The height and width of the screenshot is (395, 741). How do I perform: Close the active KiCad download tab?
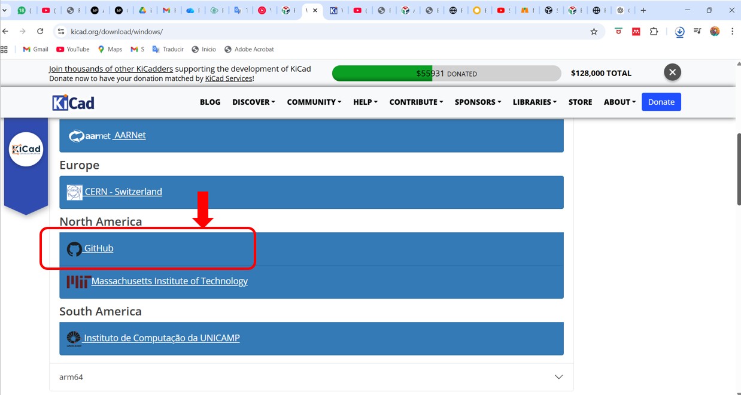click(x=315, y=10)
